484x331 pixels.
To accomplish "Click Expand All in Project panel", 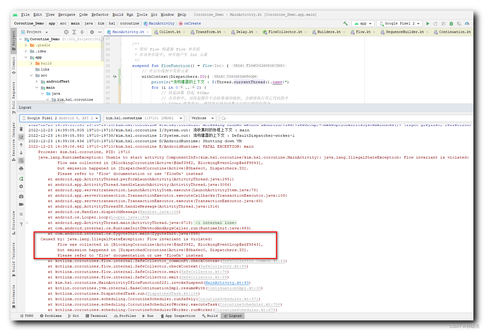I will click(74, 32).
